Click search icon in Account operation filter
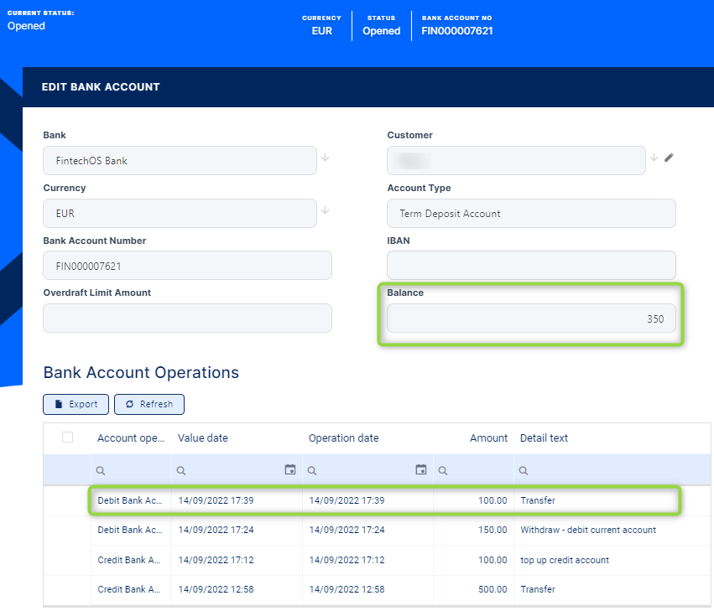This screenshot has width=714, height=611. [102, 470]
